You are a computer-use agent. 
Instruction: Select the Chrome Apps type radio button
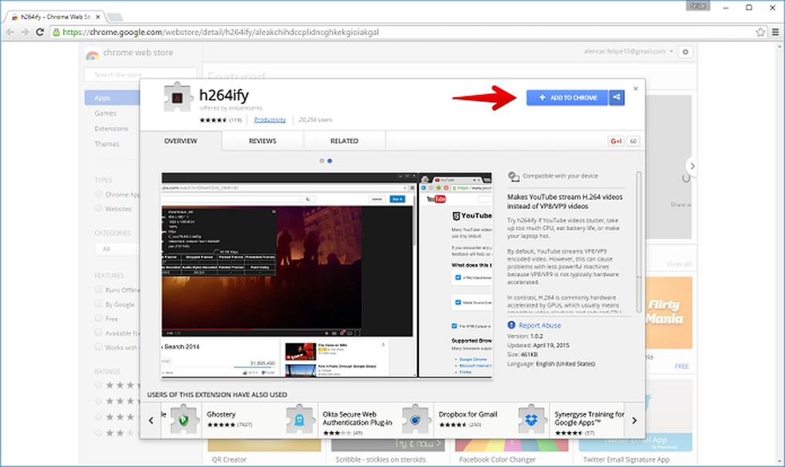point(99,194)
